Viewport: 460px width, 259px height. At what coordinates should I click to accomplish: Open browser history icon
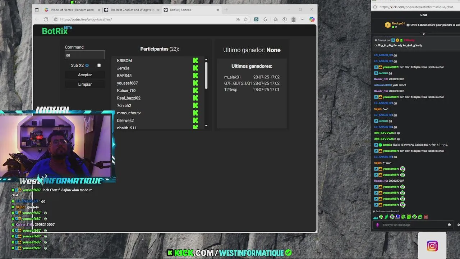284,19
